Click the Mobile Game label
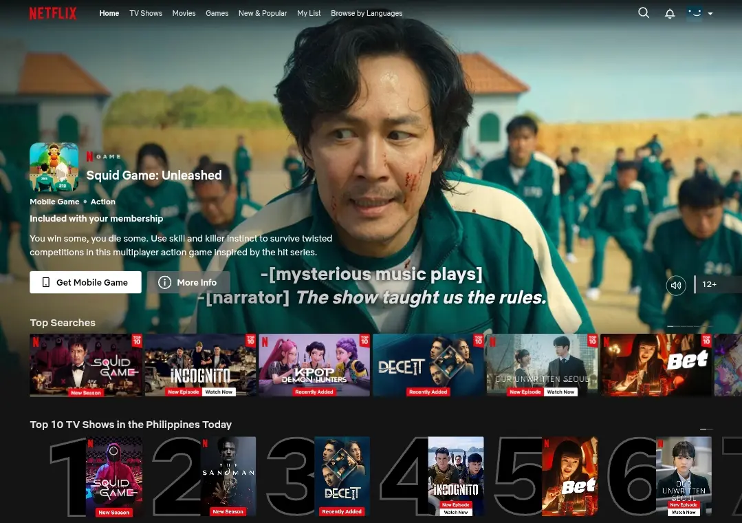Image resolution: width=742 pixels, height=523 pixels. click(x=54, y=202)
